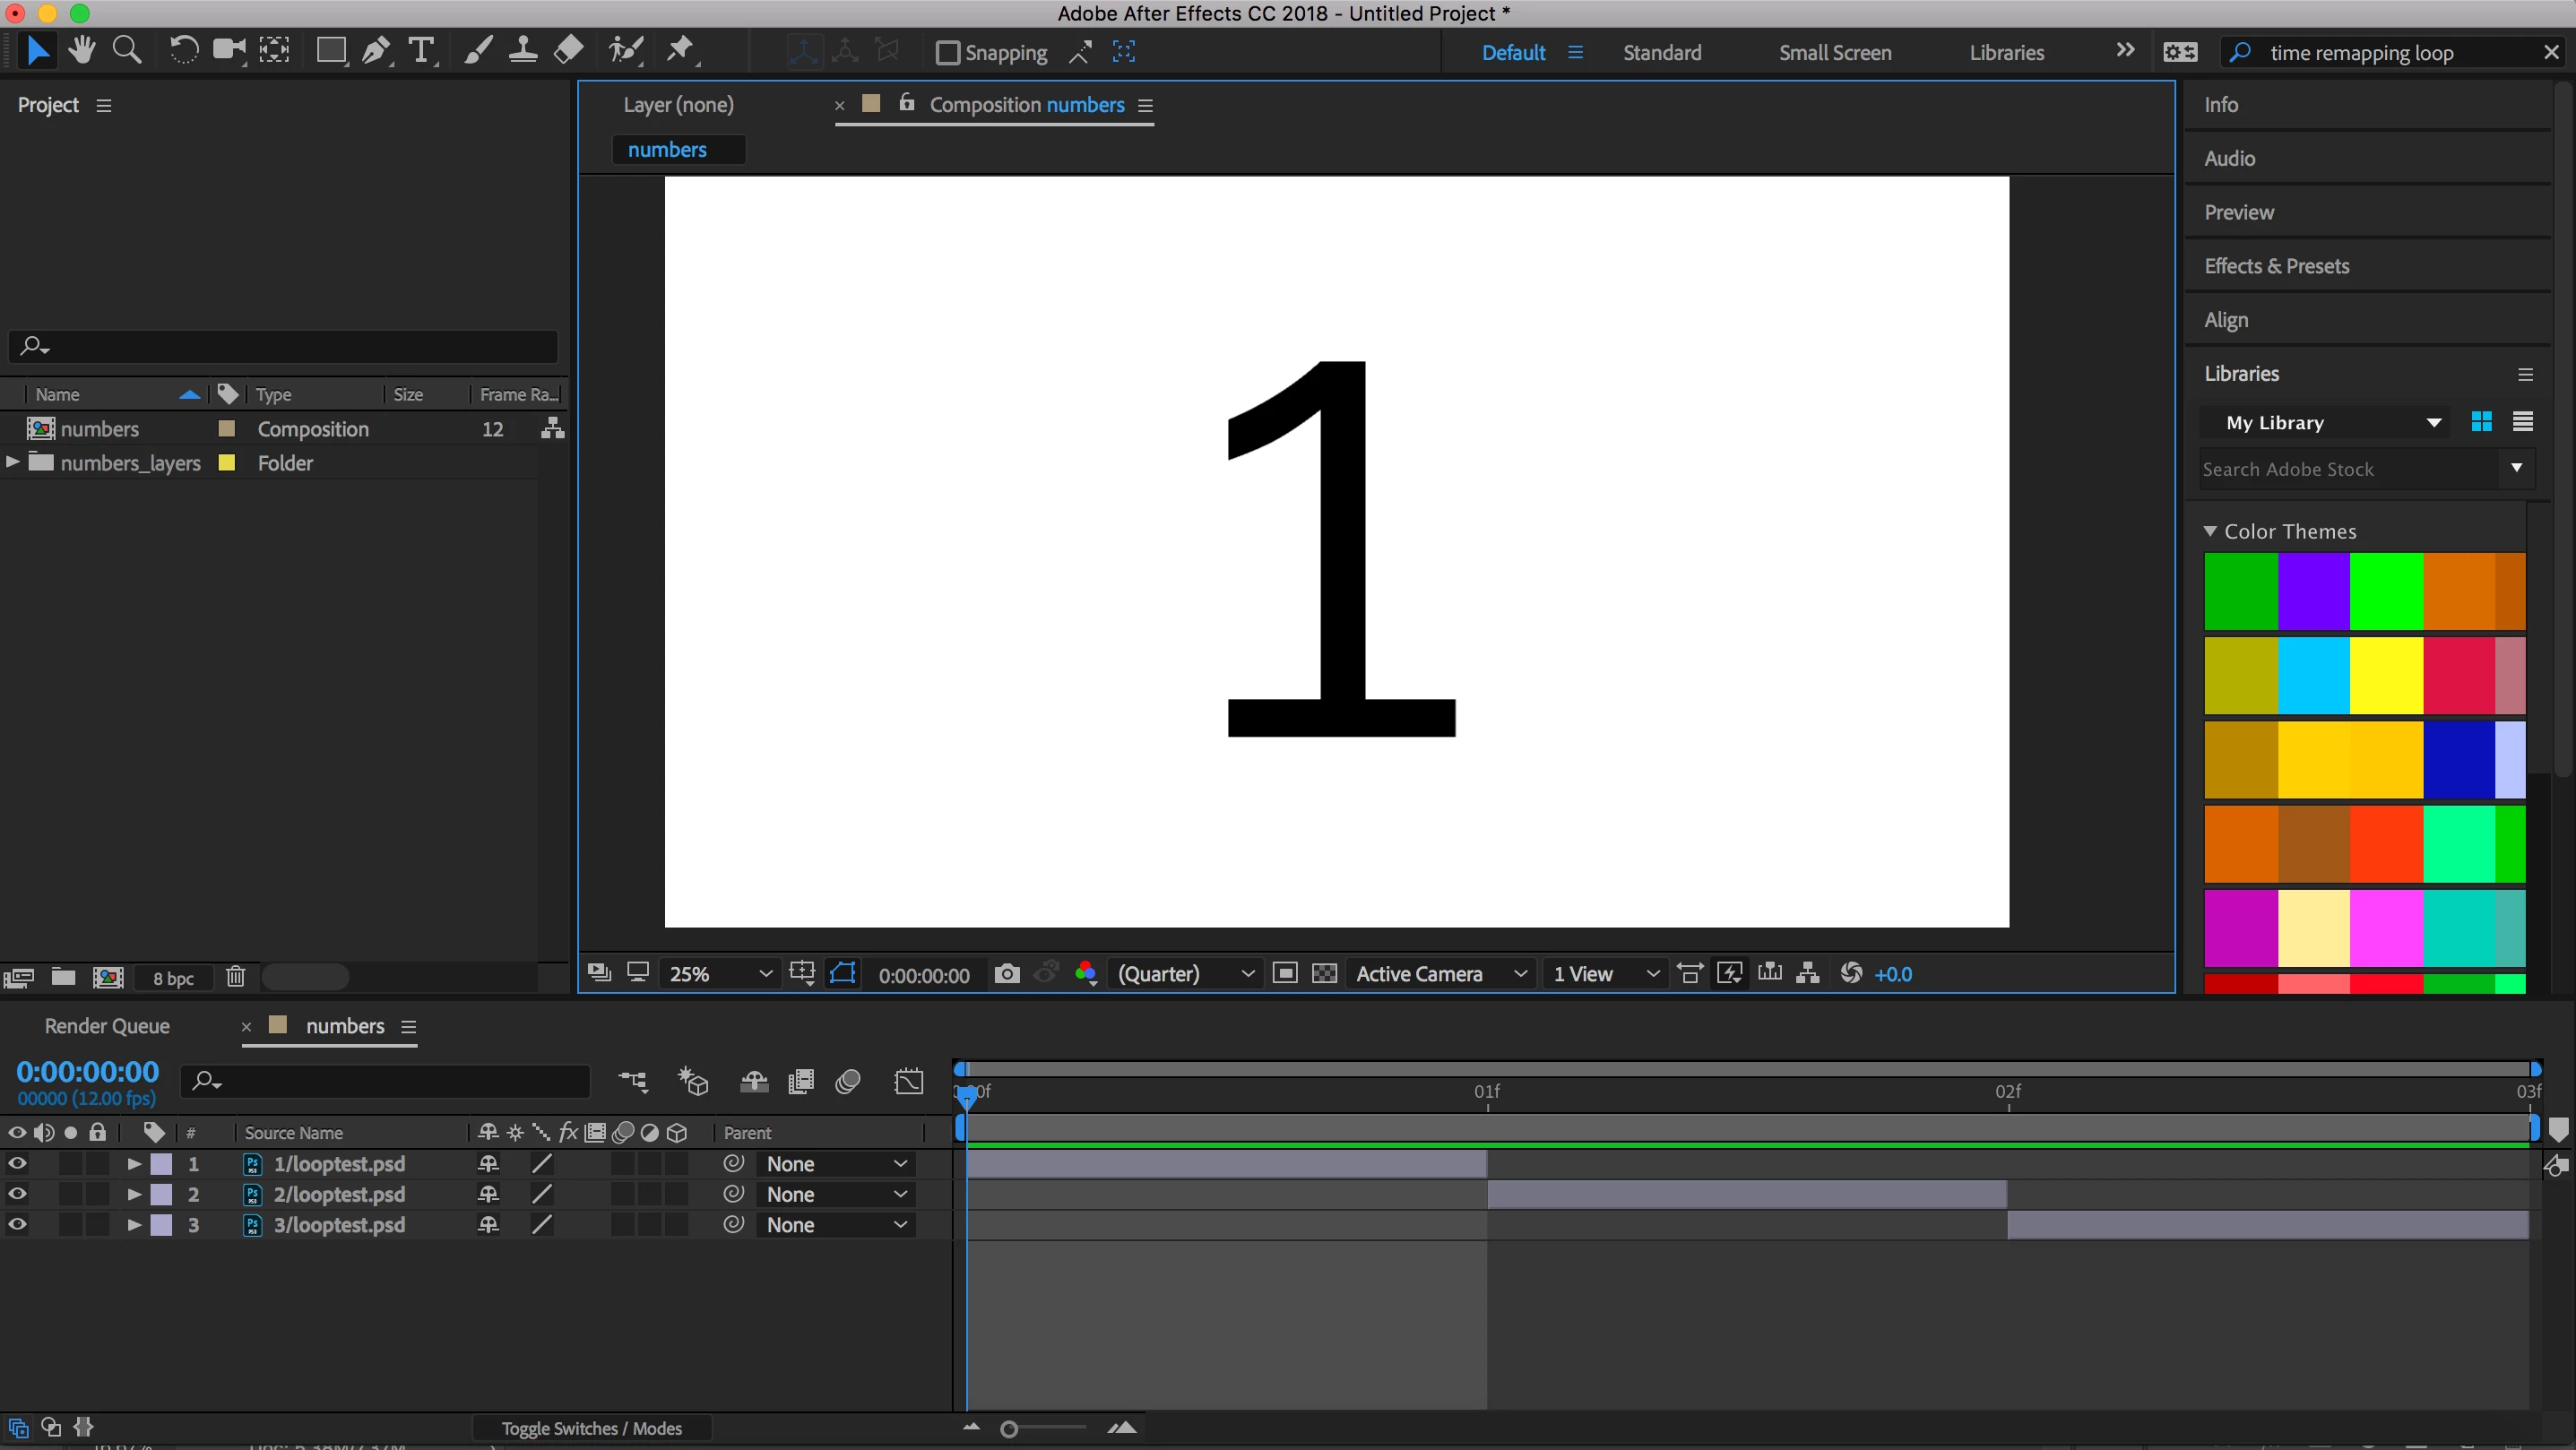Viewport: 2576px width, 1450px height.
Task: Select the Pen tool
Action: (376, 50)
